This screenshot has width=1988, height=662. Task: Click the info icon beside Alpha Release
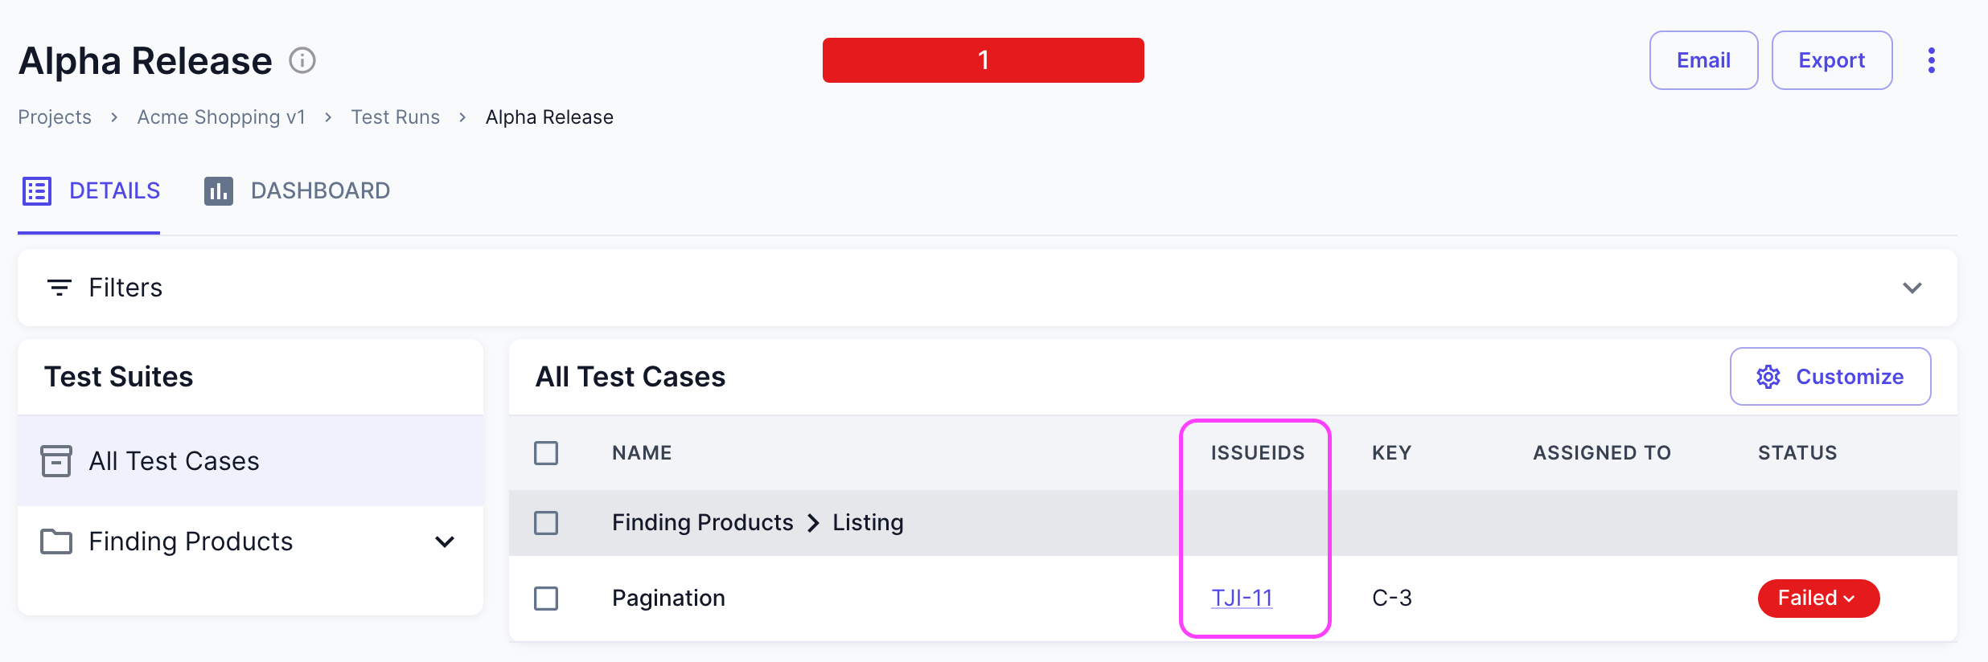(302, 60)
